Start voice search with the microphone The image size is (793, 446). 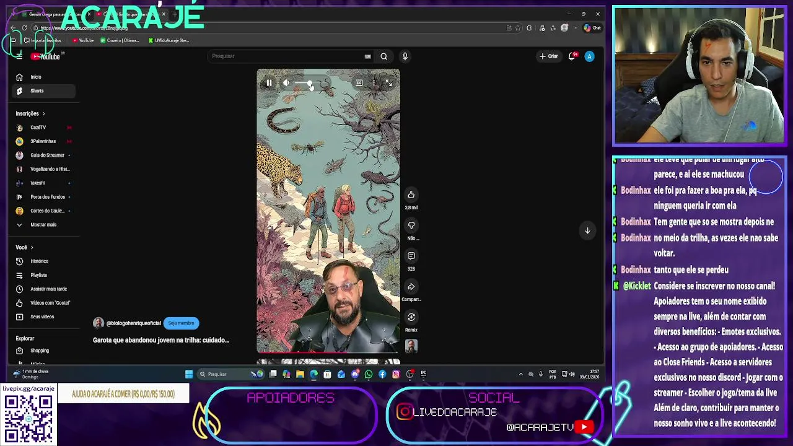click(x=405, y=56)
